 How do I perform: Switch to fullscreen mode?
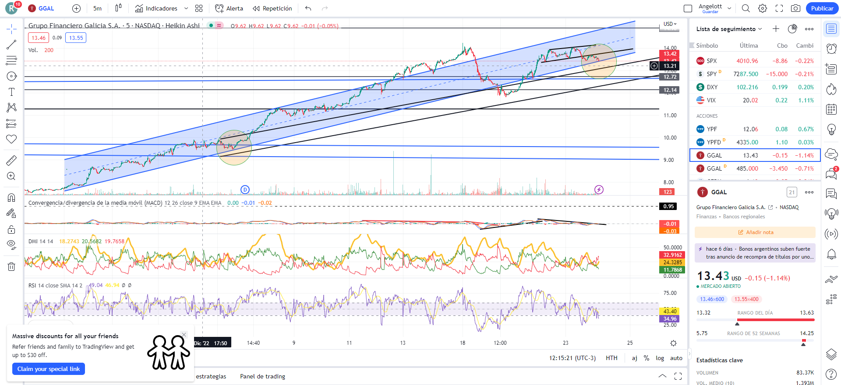click(x=779, y=8)
